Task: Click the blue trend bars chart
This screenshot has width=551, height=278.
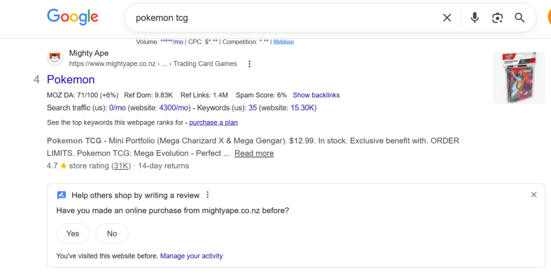Action: pyautogui.click(x=284, y=42)
